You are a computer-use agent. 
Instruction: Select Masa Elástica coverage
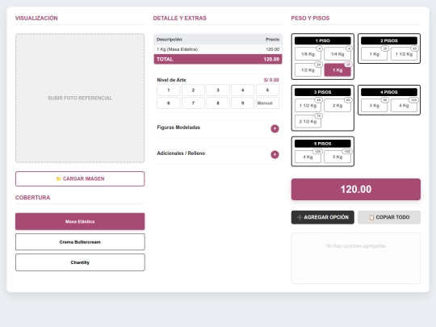click(x=80, y=221)
